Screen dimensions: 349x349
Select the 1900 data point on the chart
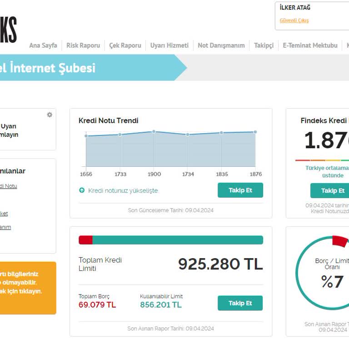(x=154, y=132)
